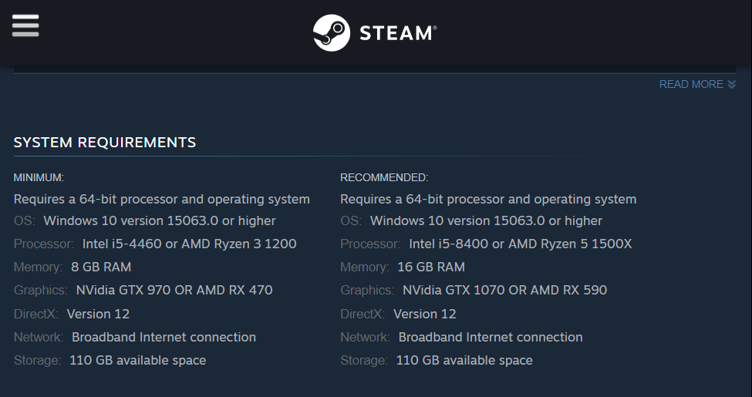The height and width of the screenshot is (397, 752).
Task: Click the READ MORE link
Action: [x=690, y=84]
